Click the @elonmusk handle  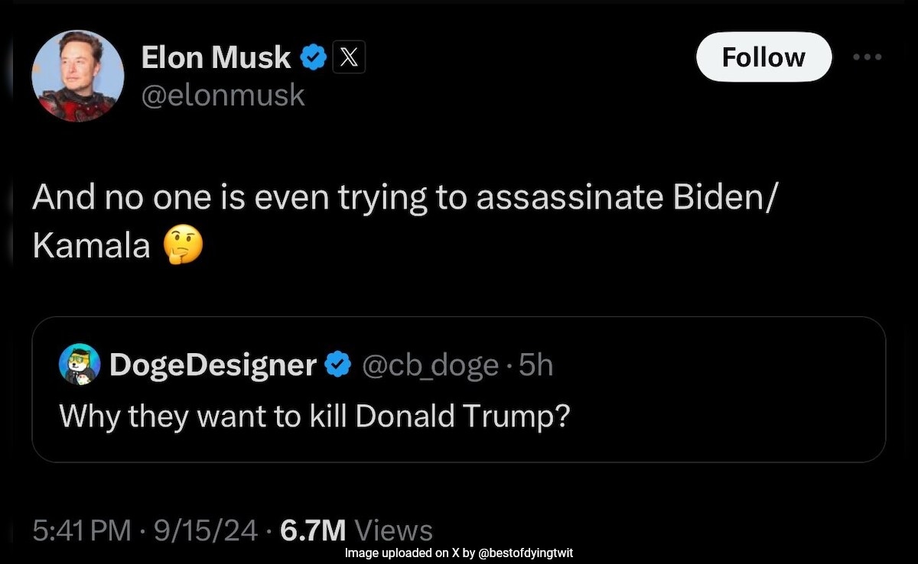(223, 96)
